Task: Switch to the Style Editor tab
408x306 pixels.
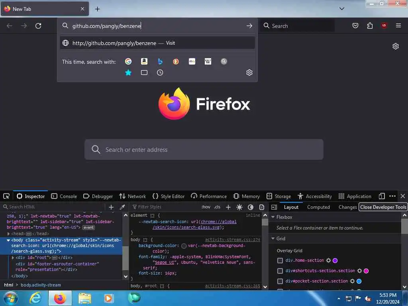Action: point(169,196)
